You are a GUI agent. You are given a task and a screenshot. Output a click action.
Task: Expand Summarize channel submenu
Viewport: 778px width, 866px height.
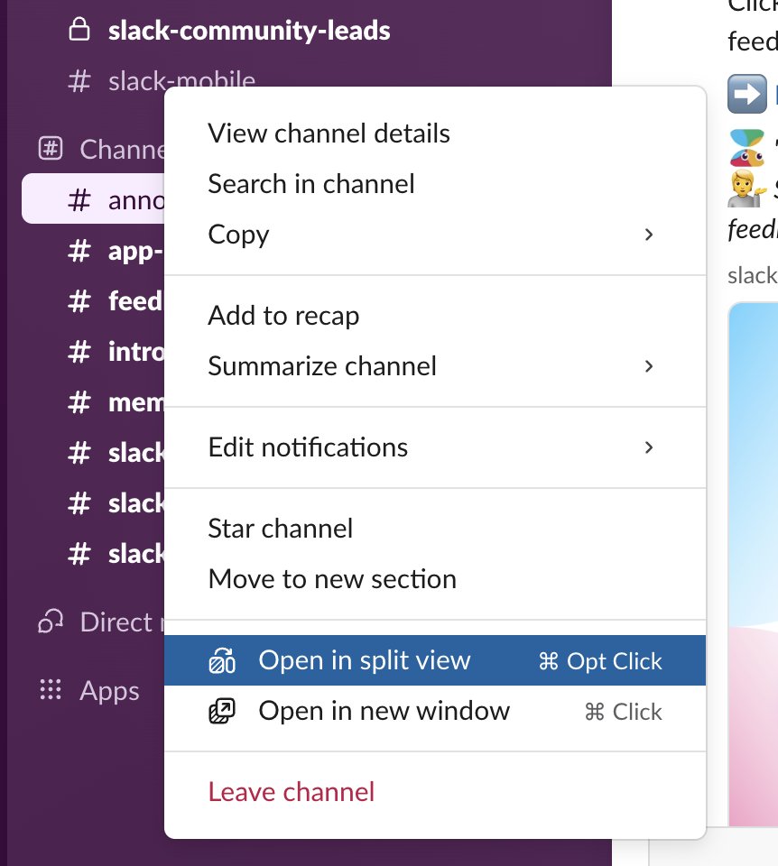(435, 366)
